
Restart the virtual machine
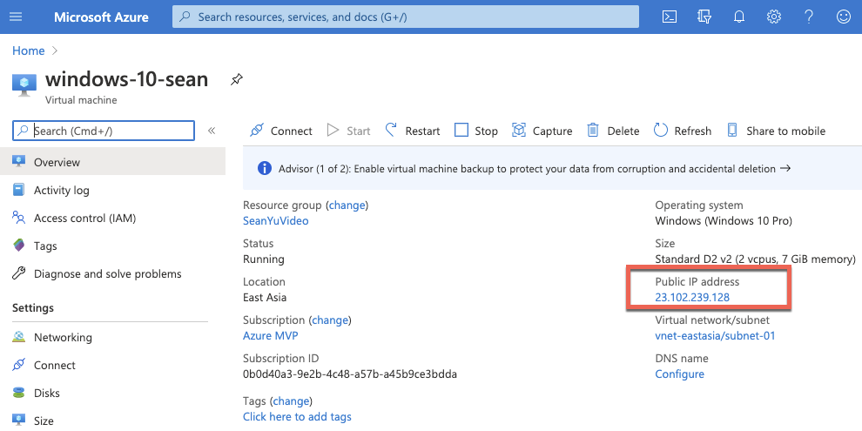click(x=413, y=131)
